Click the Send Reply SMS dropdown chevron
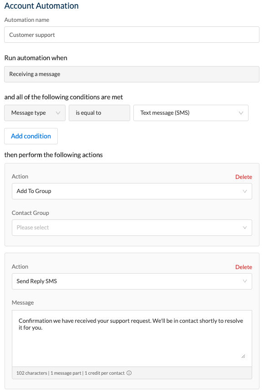The height and width of the screenshot is (392, 264). click(x=245, y=281)
